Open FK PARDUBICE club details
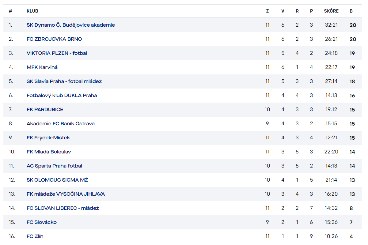The width and height of the screenshot is (368, 245). [x=45, y=110]
